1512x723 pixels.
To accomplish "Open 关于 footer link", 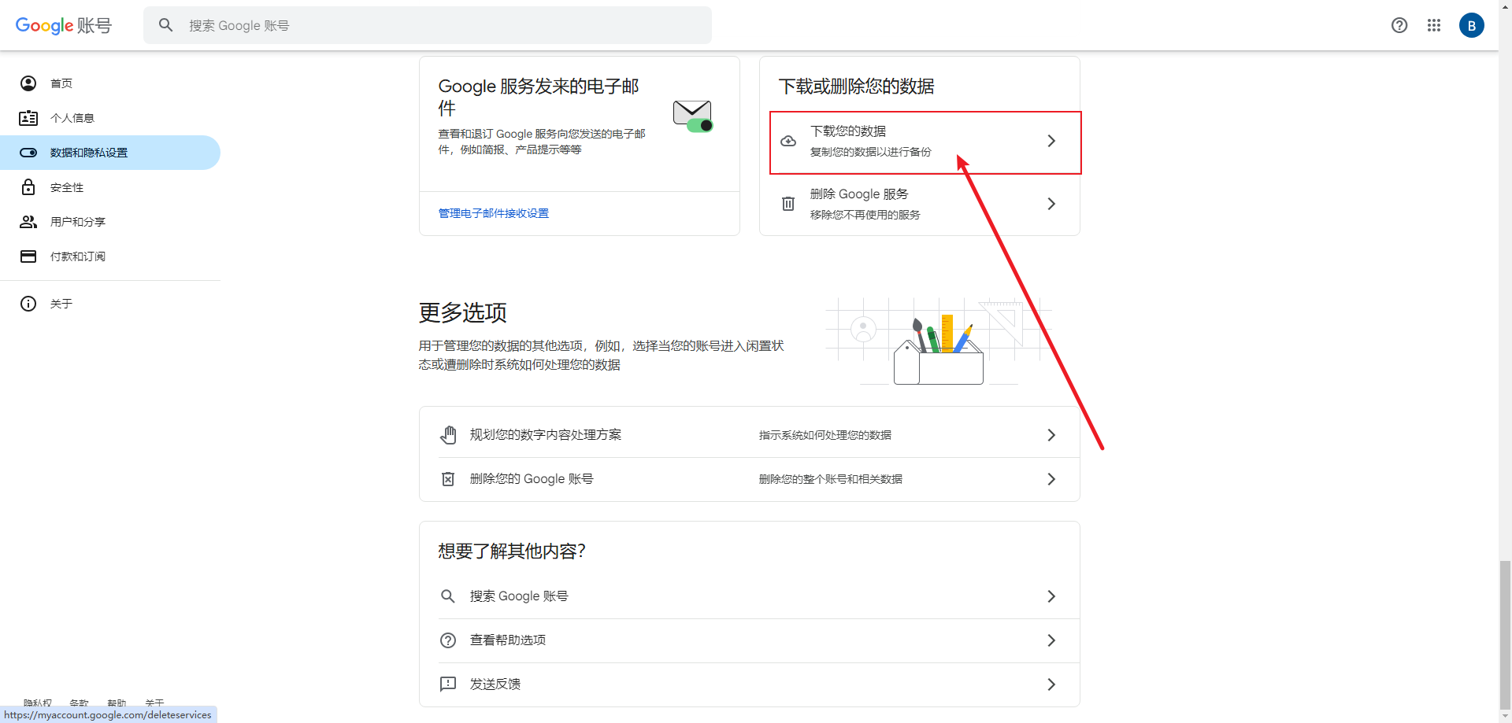I will click(x=154, y=703).
